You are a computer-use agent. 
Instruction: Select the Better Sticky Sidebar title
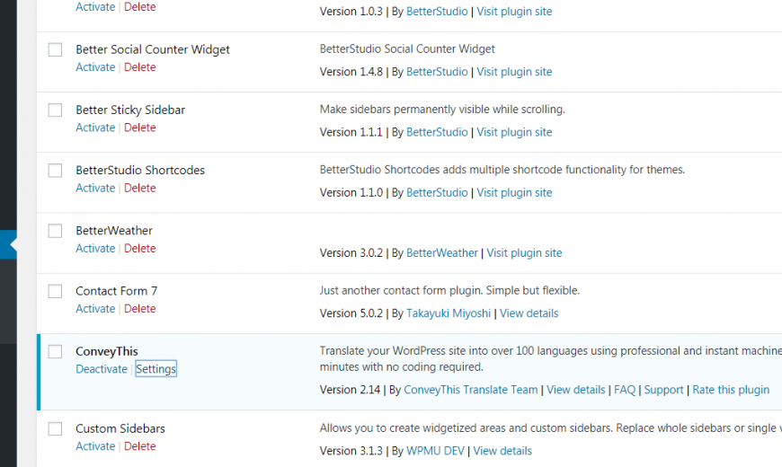[x=130, y=110]
